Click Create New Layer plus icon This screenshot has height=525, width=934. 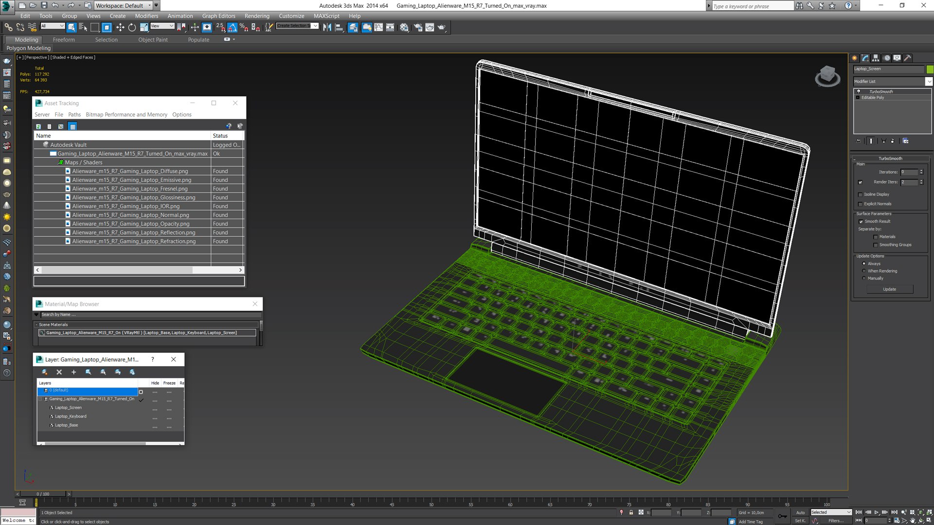click(74, 372)
